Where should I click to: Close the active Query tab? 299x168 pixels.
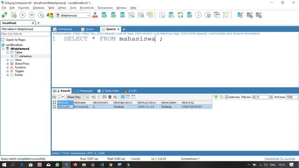(x=118, y=29)
